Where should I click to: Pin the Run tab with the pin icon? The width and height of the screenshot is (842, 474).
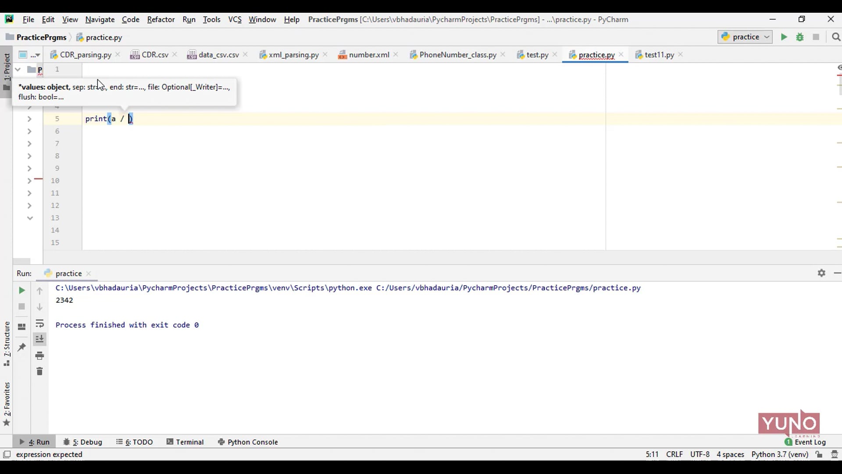tap(21, 347)
